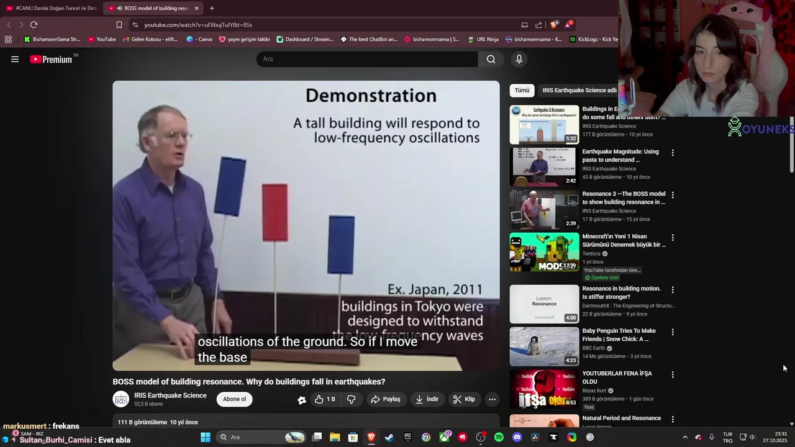Open the bookmarks bar apps grid icon

pos(8,39)
